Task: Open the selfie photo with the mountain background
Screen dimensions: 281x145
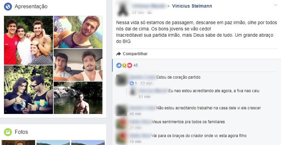Action: [78, 32]
